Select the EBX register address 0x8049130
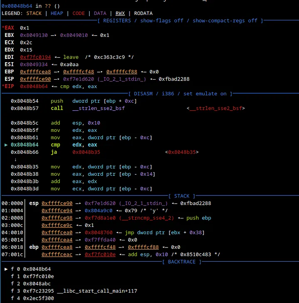Viewport: 299px width, 303px height. point(34,35)
